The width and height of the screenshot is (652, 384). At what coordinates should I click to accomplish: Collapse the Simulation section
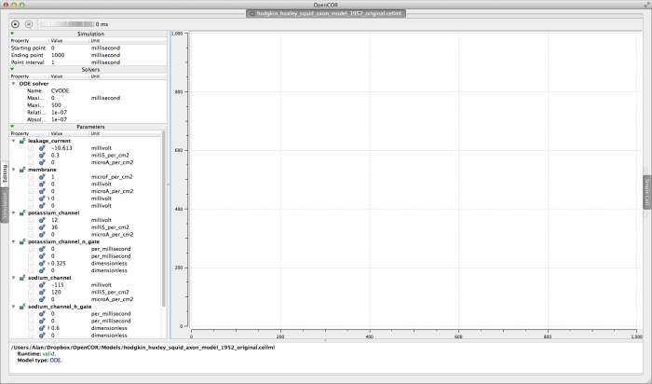click(x=10, y=34)
